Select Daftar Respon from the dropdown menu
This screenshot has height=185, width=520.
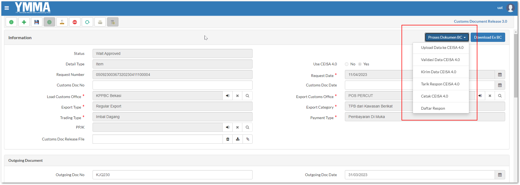(433, 108)
